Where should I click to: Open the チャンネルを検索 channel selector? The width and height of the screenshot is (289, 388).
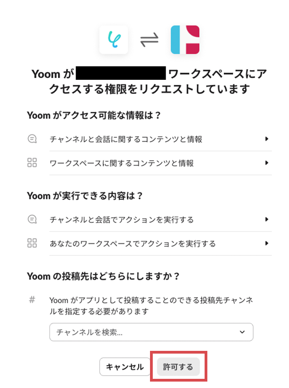pyautogui.click(x=151, y=332)
